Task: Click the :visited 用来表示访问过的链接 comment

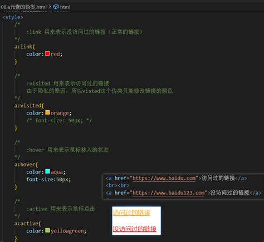Action: pyautogui.click(x=68, y=83)
